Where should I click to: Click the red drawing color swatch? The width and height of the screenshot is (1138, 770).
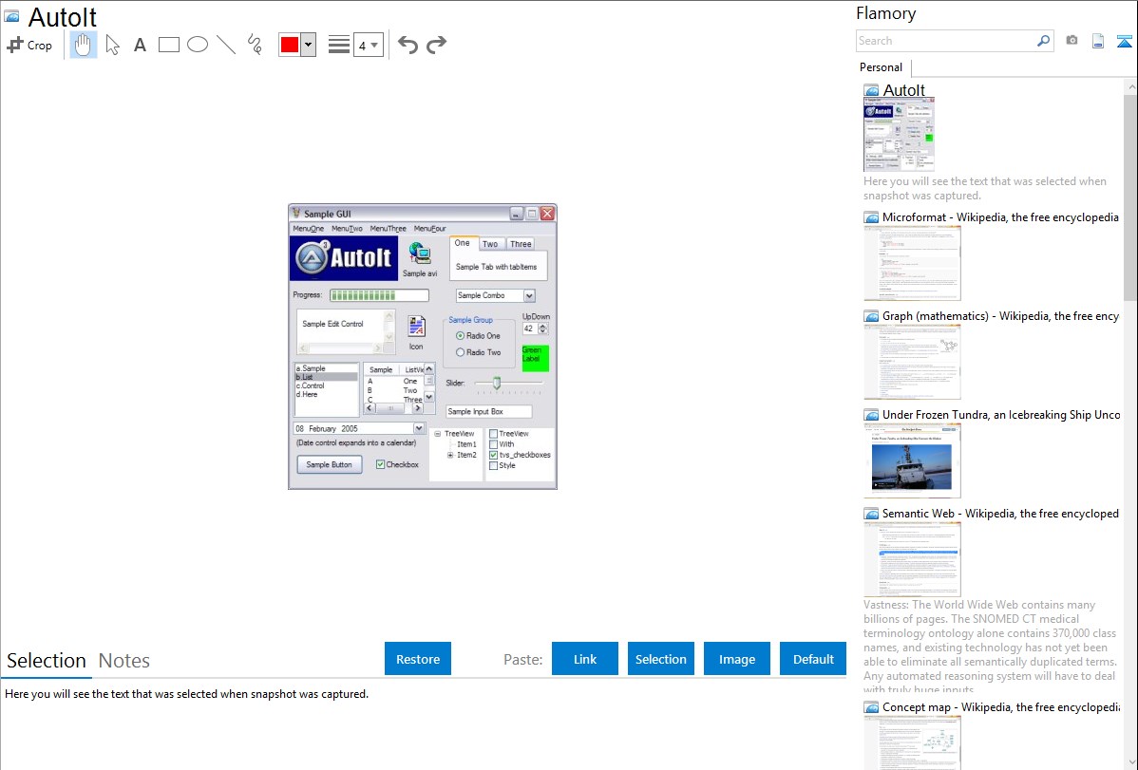(290, 45)
